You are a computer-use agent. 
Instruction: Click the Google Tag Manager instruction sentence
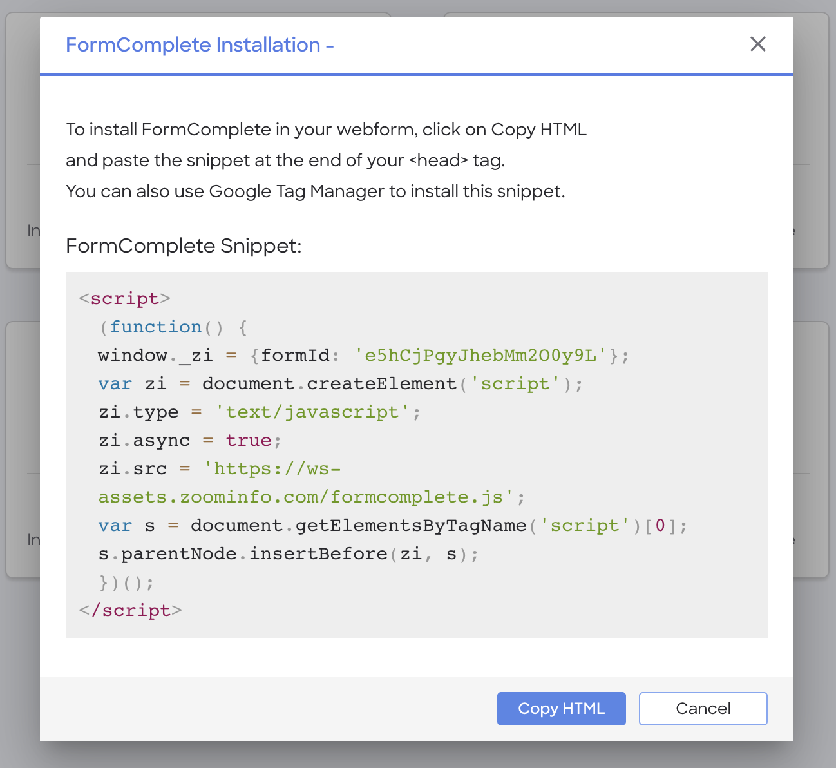(x=316, y=191)
